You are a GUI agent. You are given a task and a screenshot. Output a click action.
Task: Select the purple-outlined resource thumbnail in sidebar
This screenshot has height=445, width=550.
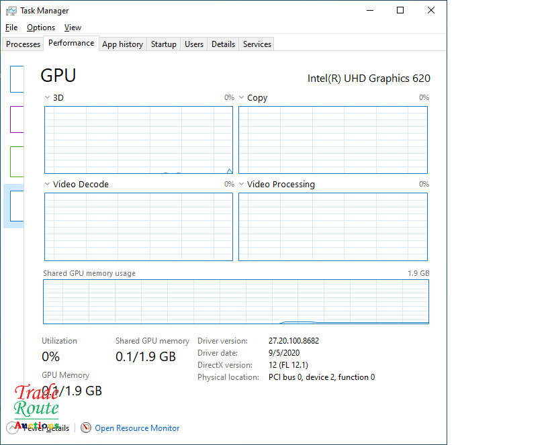(17, 119)
